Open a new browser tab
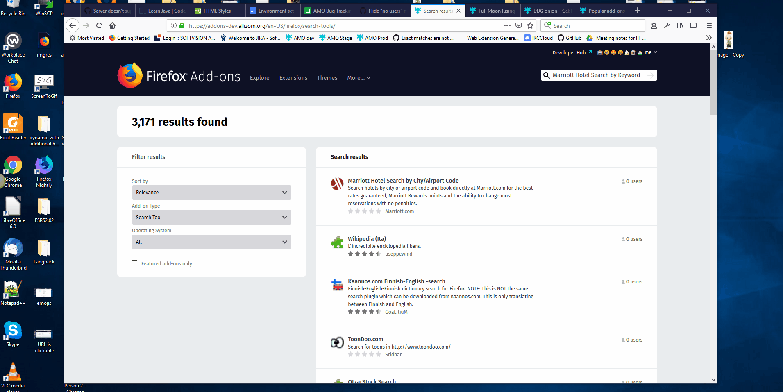The height and width of the screenshot is (392, 783). 638,11
